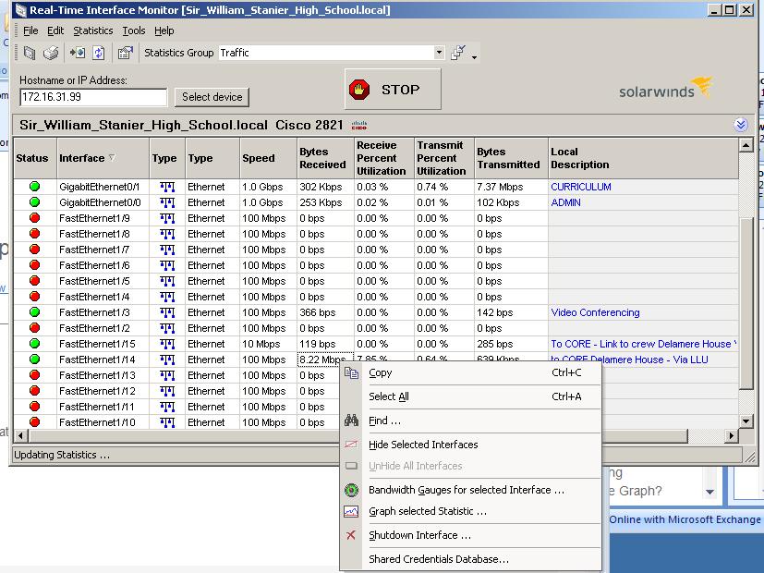Click the Select device button

point(212,97)
